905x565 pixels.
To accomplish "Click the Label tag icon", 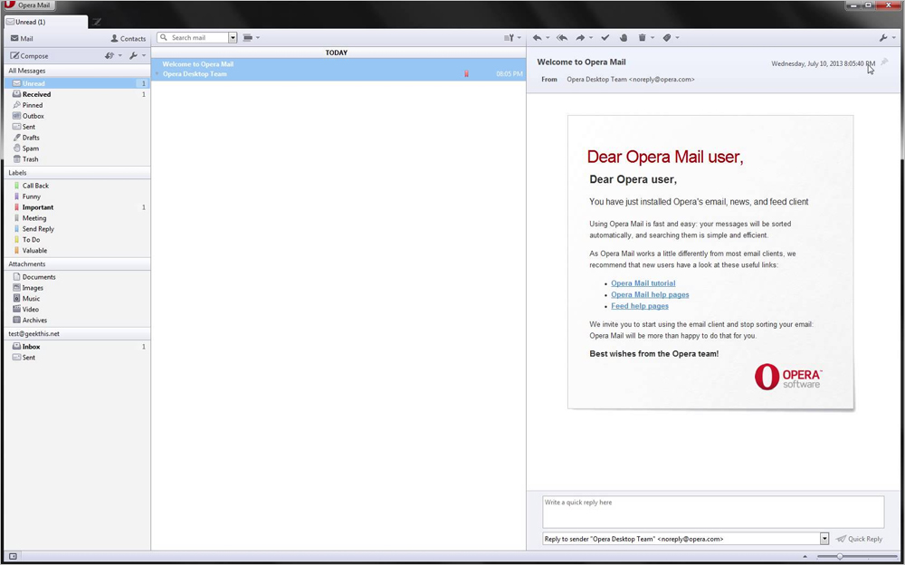I will pyautogui.click(x=667, y=37).
